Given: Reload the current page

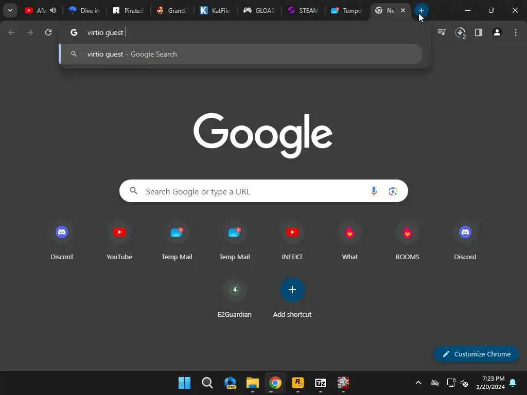Looking at the screenshot, I should (x=48, y=32).
